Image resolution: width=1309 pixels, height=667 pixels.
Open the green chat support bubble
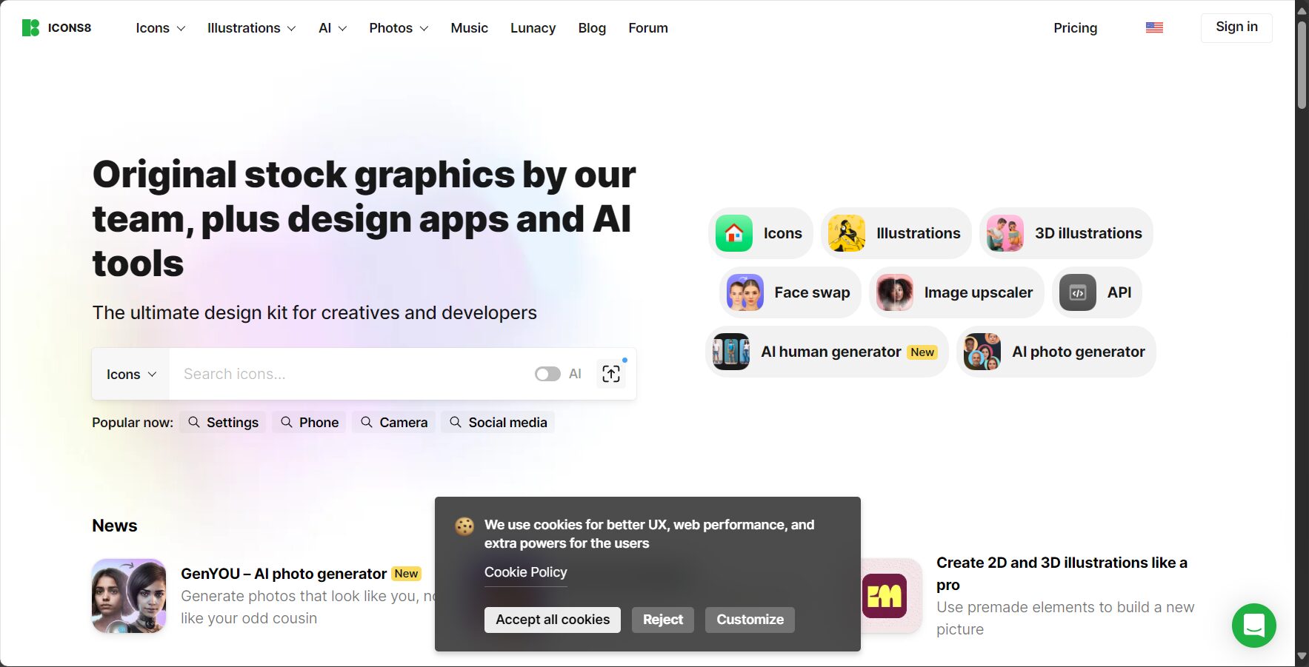(x=1253, y=626)
